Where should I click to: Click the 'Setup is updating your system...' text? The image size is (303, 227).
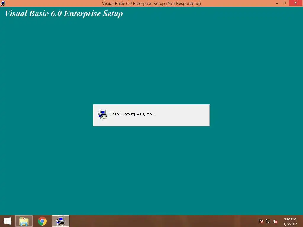click(132, 114)
